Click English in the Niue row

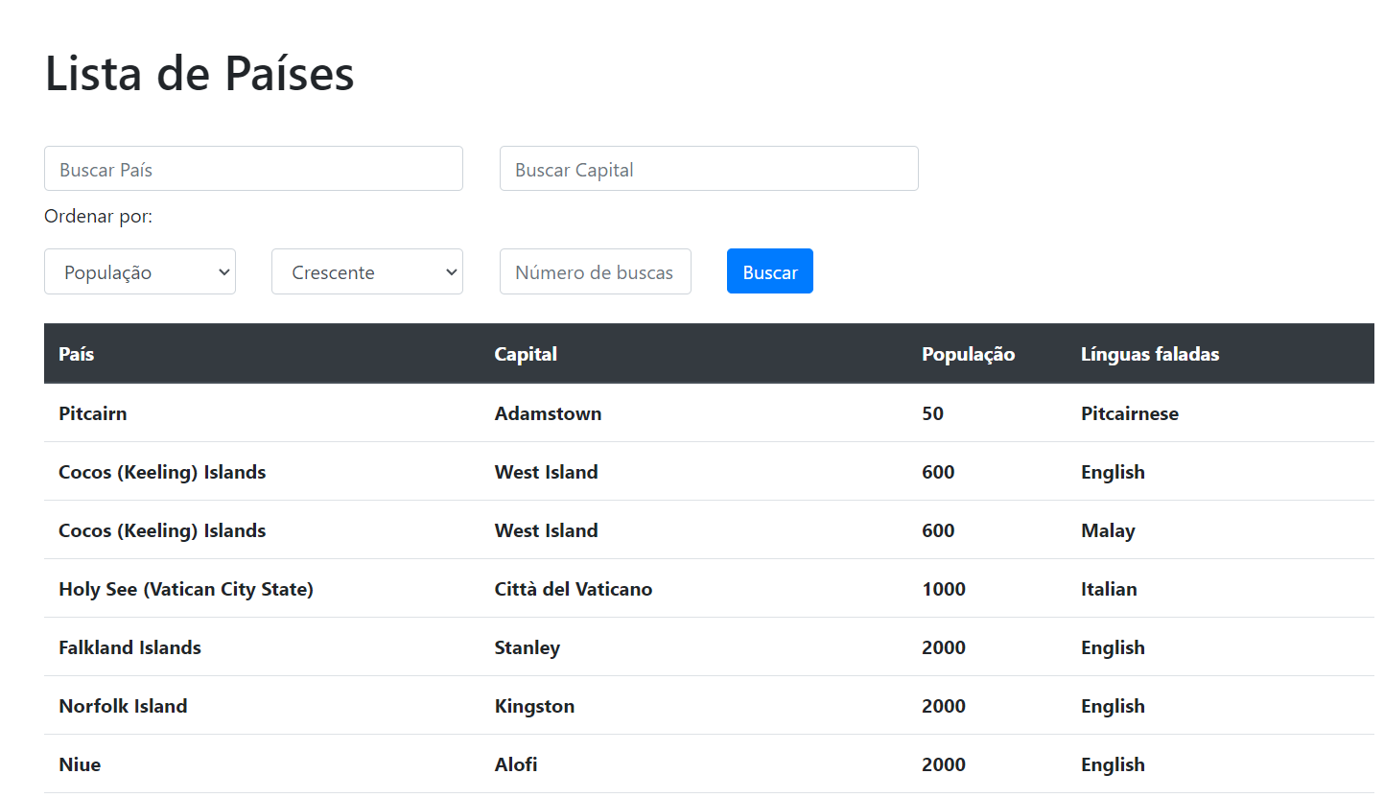(1113, 764)
